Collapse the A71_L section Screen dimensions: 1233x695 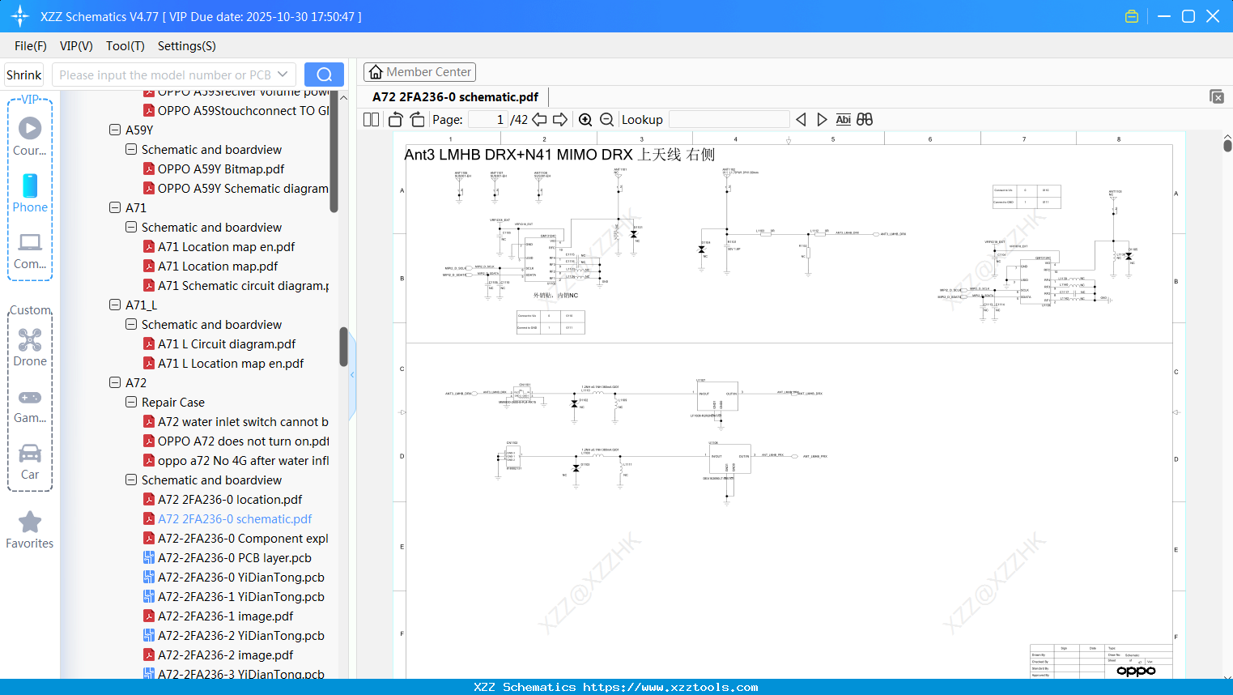(114, 305)
